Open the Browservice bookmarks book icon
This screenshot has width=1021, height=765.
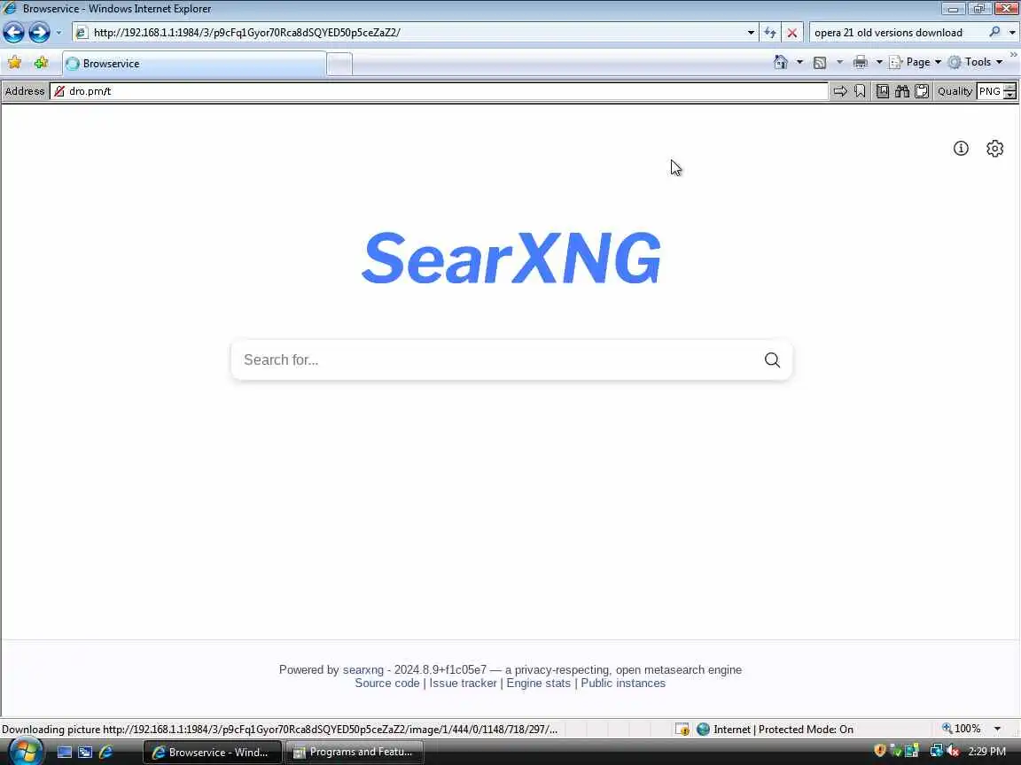(x=883, y=91)
